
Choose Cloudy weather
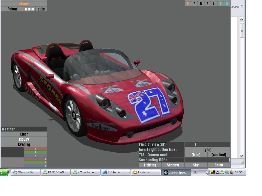(x=24, y=139)
